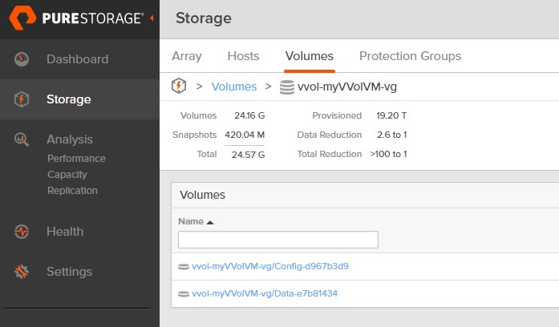
Task: Open vvol-myVVolVM-vg/Data-e7b81434 volume link
Action: (265, 293)
